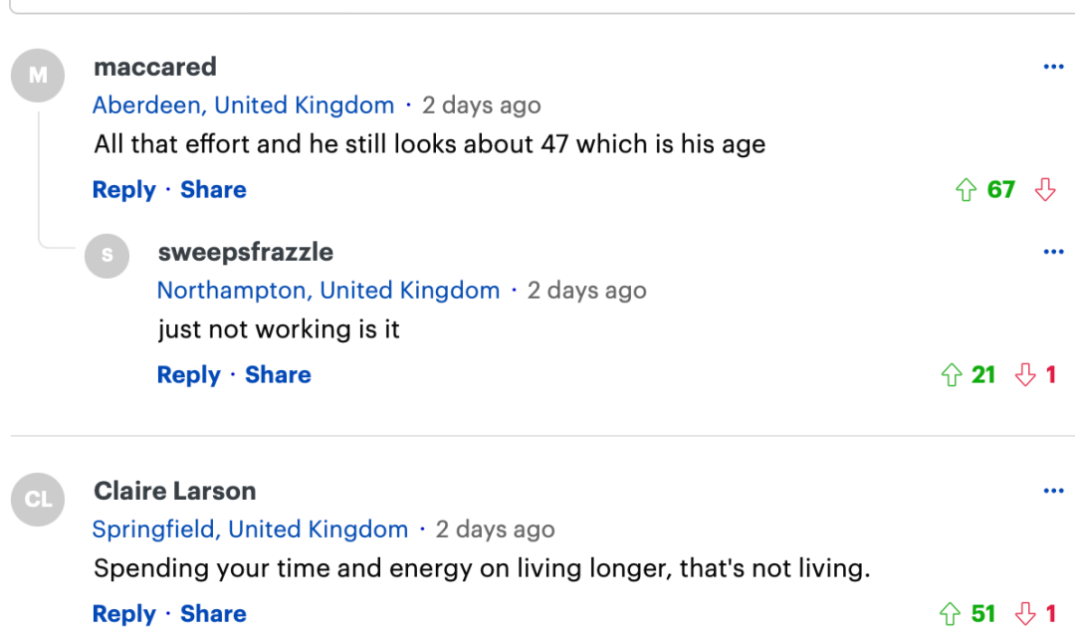This screenshot has width=1075, height=638.
Task: Open the username sweepsfrazzle
Action: [x=246, y=252]
